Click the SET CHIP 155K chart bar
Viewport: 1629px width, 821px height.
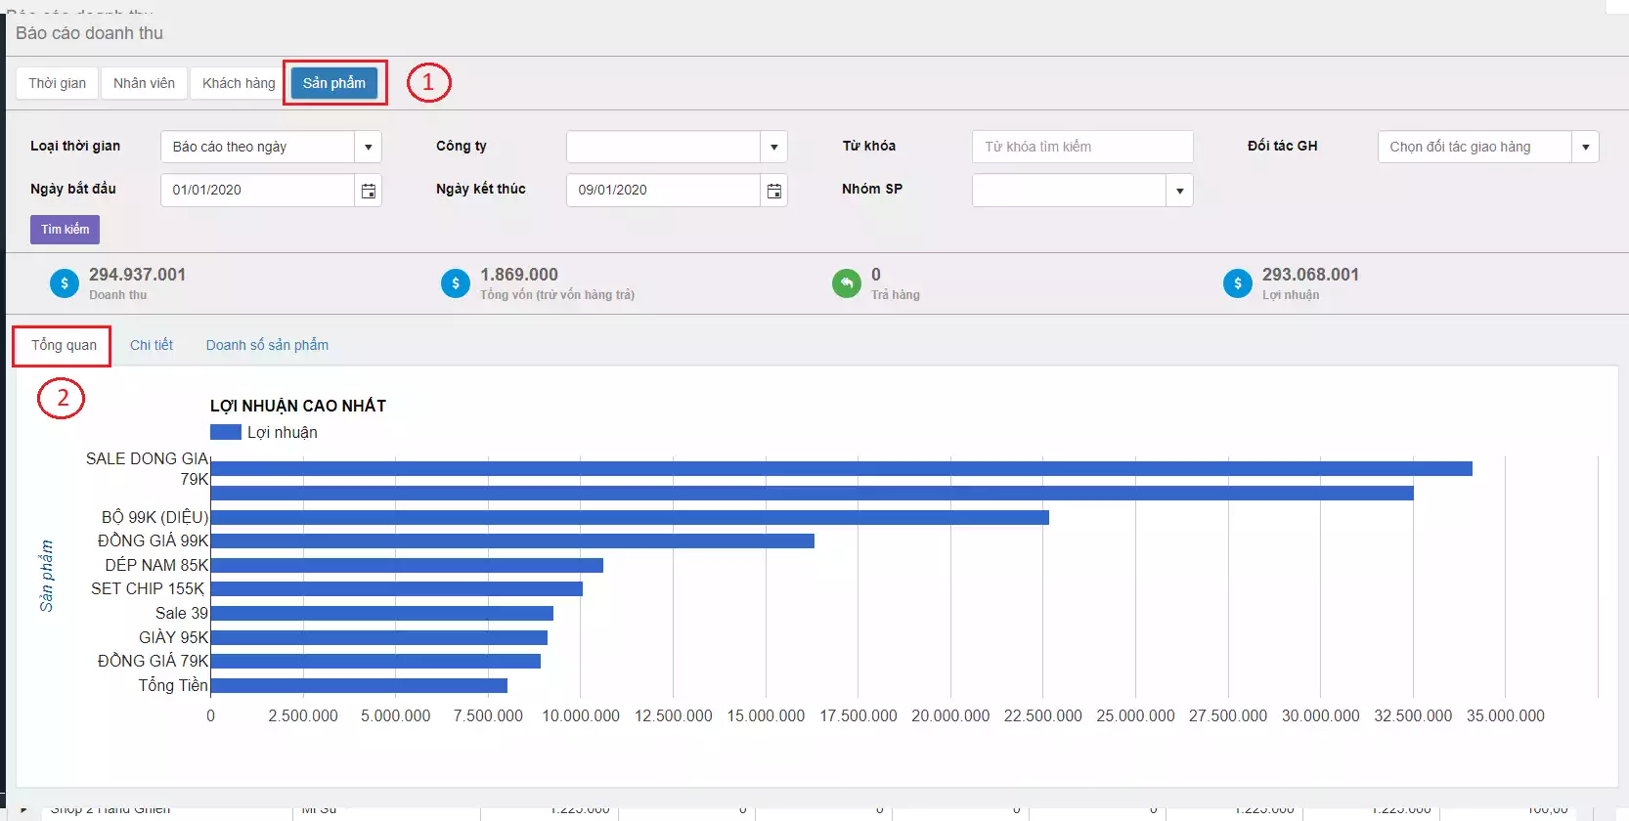397,588
